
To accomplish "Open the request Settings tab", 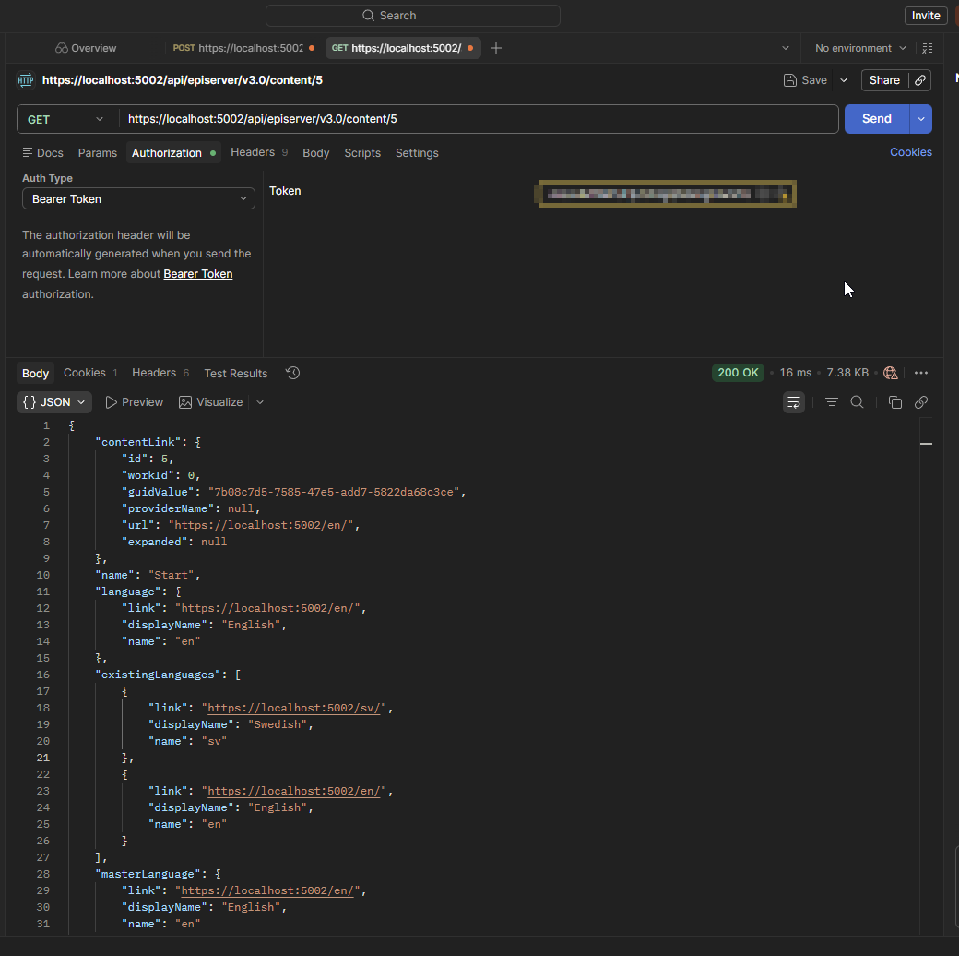I will click(417, 153).
